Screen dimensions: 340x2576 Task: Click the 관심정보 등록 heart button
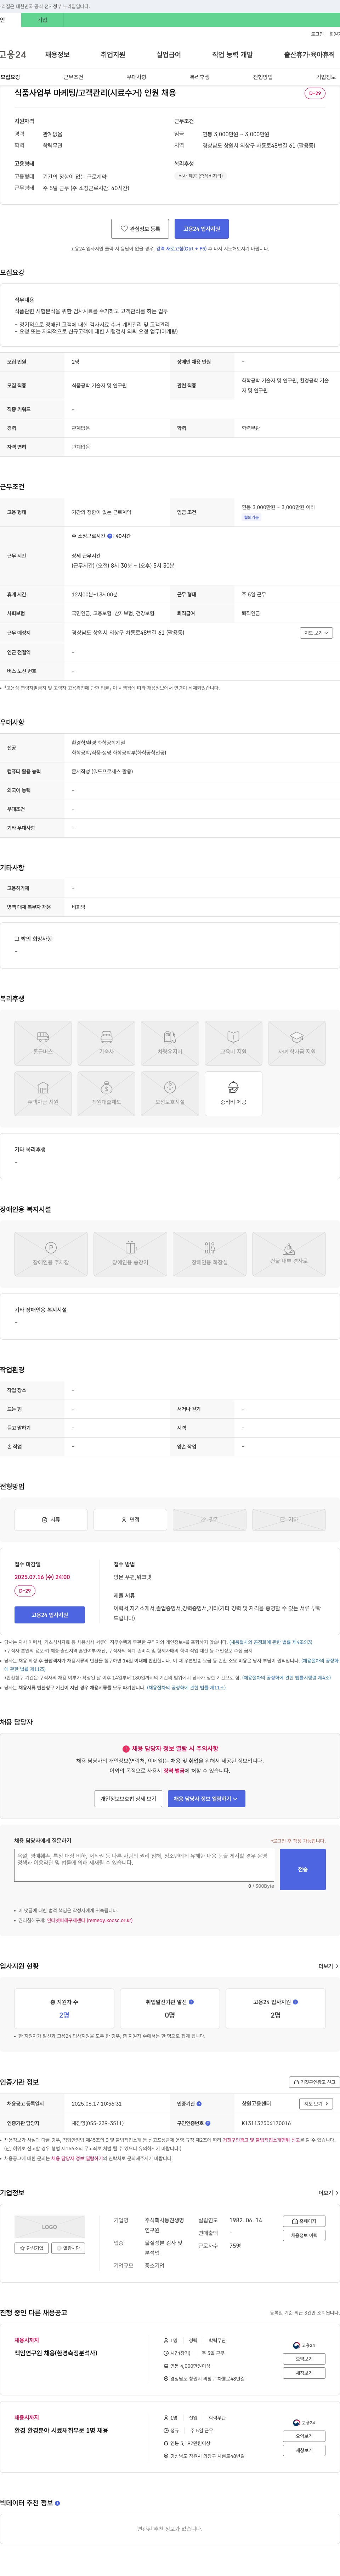tap(140, 229)
